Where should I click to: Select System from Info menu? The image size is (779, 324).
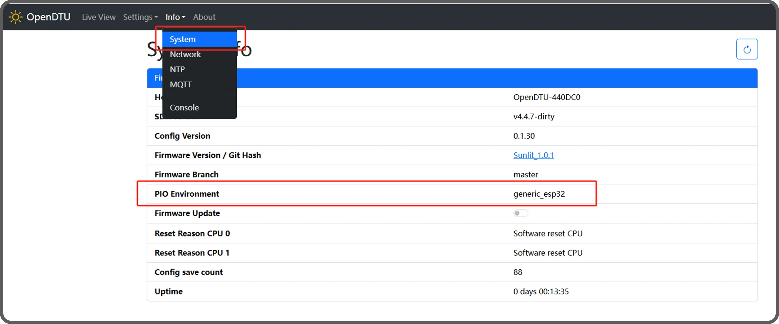(x=183, y=39)
